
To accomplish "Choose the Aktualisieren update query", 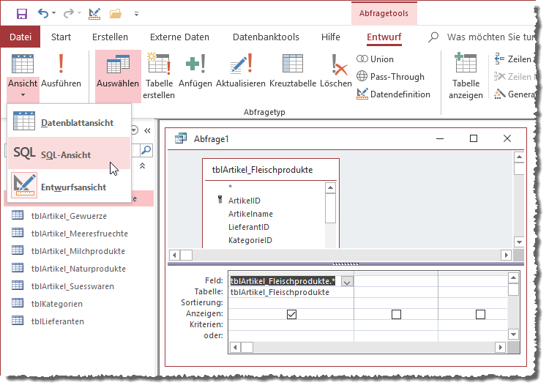I will [241, 71].
